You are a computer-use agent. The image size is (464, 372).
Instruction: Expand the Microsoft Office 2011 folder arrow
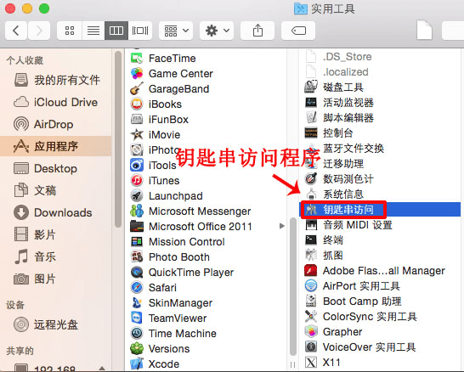(x=282, y=226)
